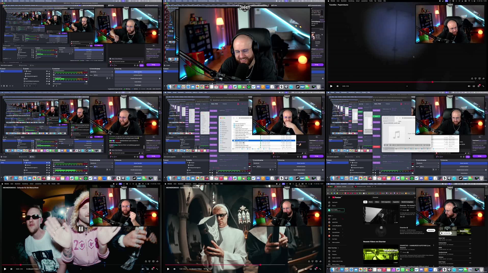Open the chat settings gear beside the Chat button

138,65
